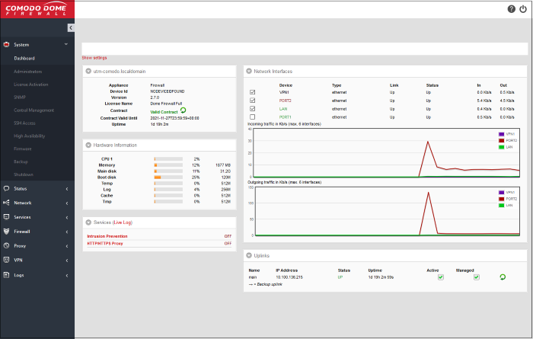Image resolution: width=533 pixels, height=339 pixels.
Task: Open the SSH Access menu item
Action: (x=24, y=123)
